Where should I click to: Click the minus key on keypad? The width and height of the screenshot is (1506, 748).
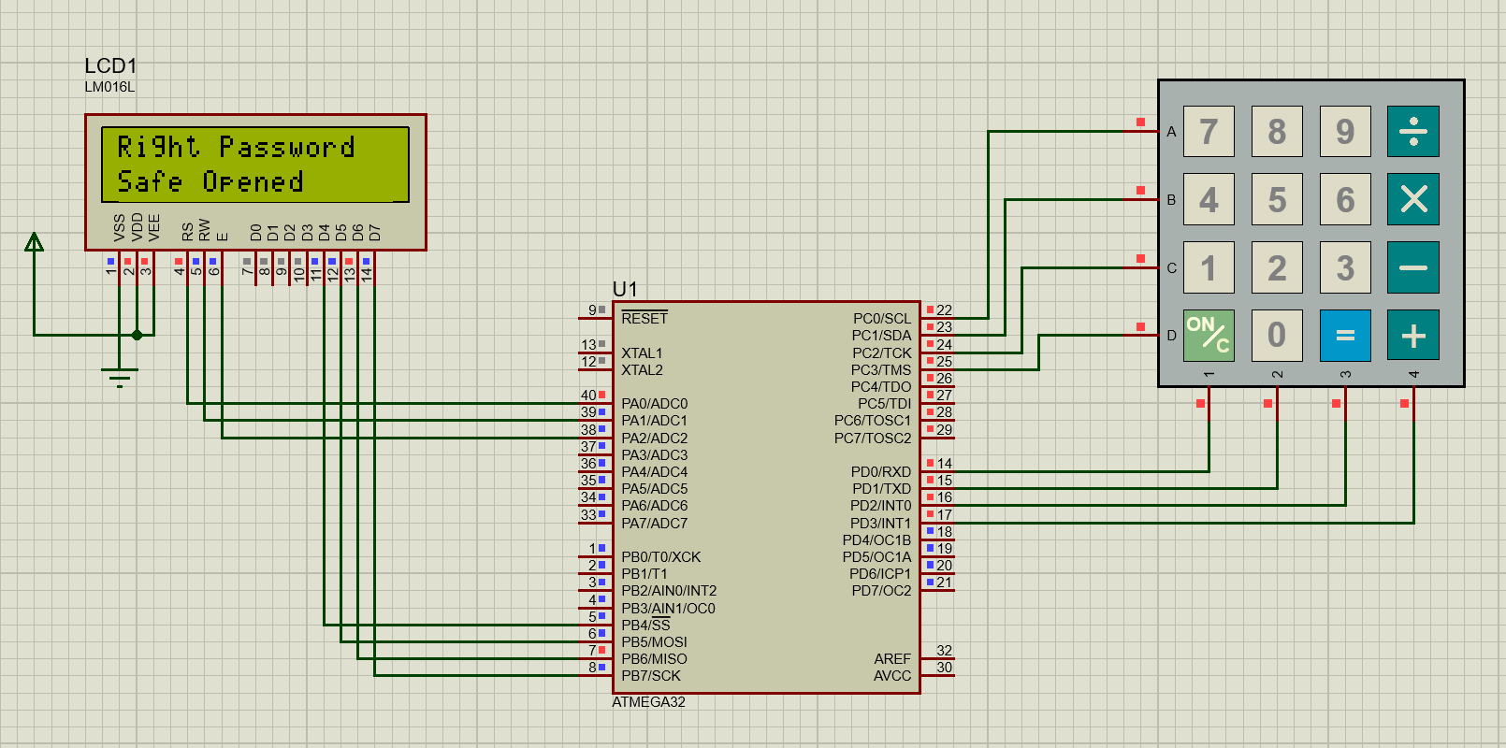click(x=1412, y=267)
